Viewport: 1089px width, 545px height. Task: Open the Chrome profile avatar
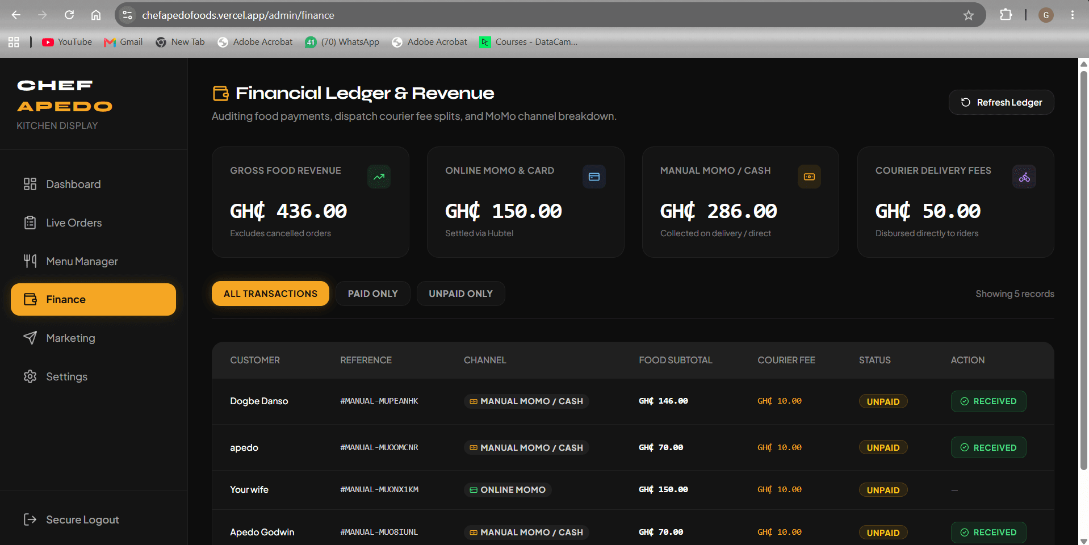[x=1046, y=15]
